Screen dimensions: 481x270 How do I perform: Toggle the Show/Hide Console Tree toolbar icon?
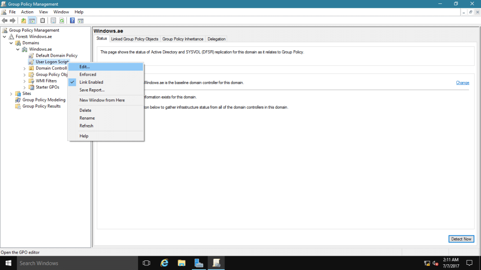(x=32, y=20)
